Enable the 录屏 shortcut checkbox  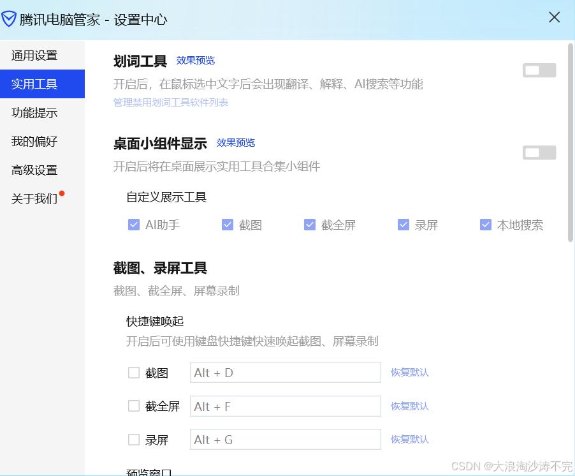click(x=134, y=439)
